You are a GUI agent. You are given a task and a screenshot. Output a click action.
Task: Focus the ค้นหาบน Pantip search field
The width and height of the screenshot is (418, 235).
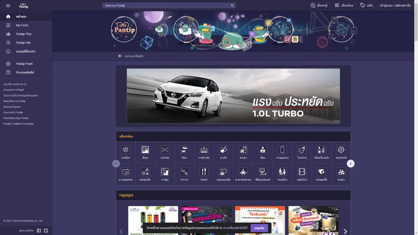click(167, 5)
